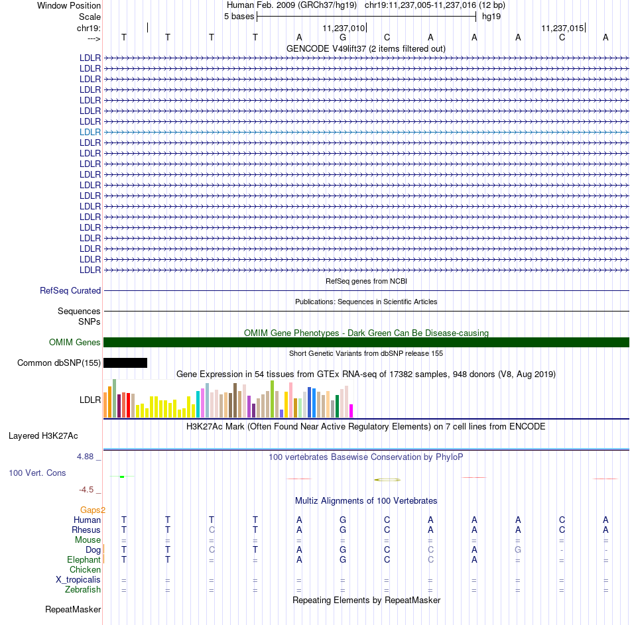Click the RefSeq Curated label
Image resolution: width=630 pixels, height=625 pixels.
coord(70,290)
